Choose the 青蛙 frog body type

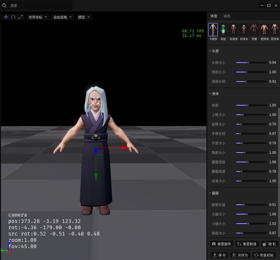[223, 32]
